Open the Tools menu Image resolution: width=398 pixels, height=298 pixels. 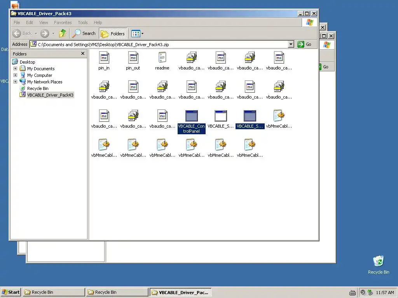click(x=82, y=23)
